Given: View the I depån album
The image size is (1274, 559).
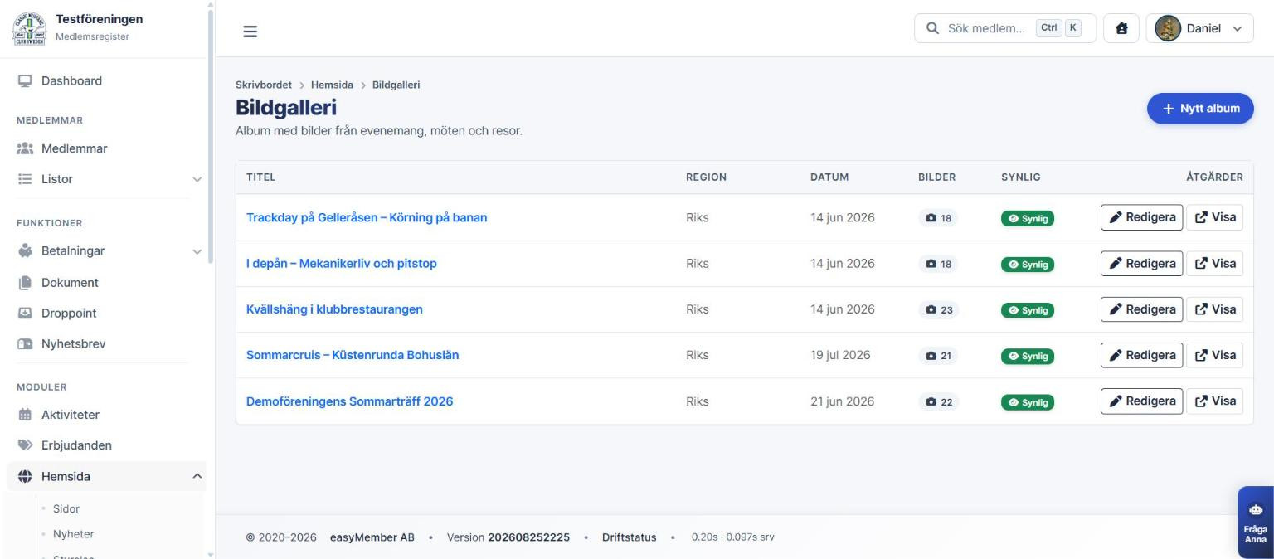Looking at the screenshot, I should (x=1215, y=264).
